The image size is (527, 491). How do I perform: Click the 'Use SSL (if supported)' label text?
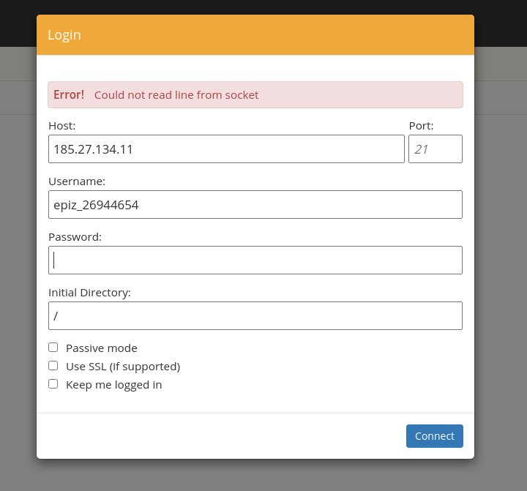click(123, 367)
